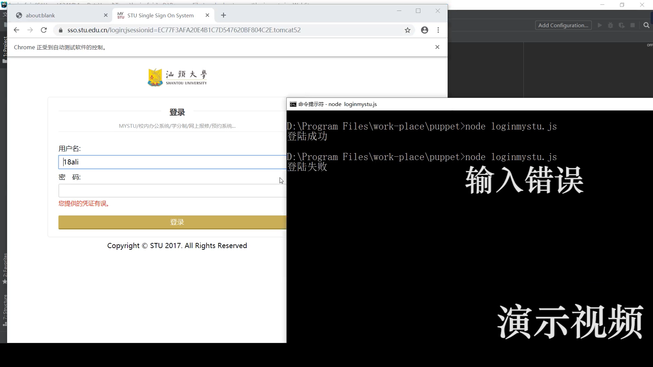Click the IDE Run play icon
Image resolution: width=653 pixels, height=367 pixels.
tap(600, 25)
